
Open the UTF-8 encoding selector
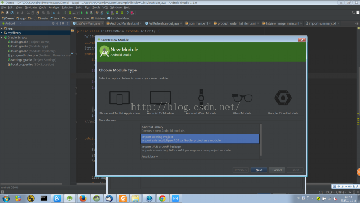[341, 192]
